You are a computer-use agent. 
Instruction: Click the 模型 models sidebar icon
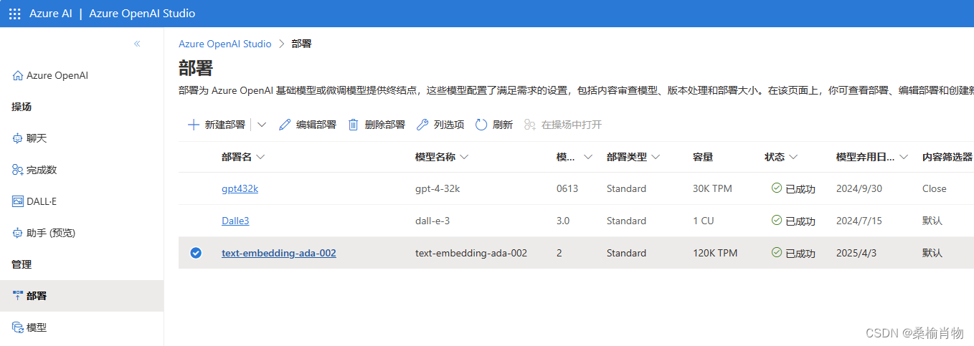click(18, 327)
